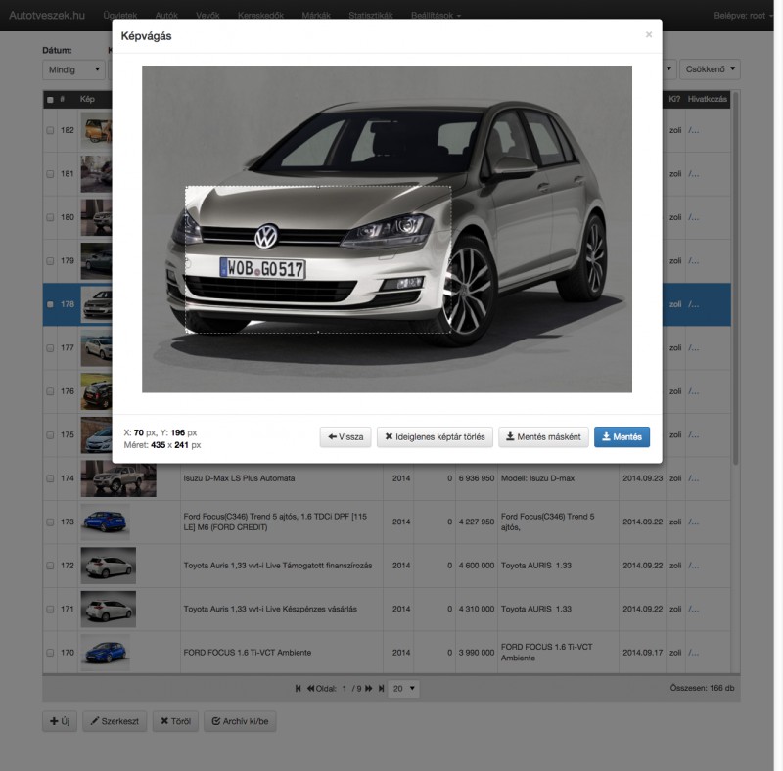The height and width of the screenshot is (771, 783).
Task: Click the blue Mentés save button
Action: (622, 437)
